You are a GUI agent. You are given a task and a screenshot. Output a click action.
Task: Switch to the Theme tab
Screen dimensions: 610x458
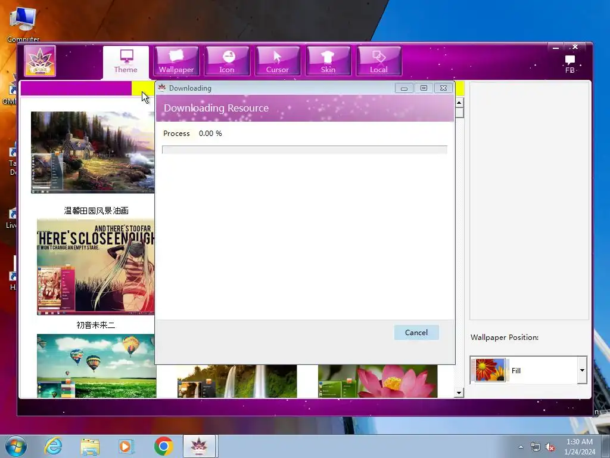pyautogui.click(x=126, y=61)
